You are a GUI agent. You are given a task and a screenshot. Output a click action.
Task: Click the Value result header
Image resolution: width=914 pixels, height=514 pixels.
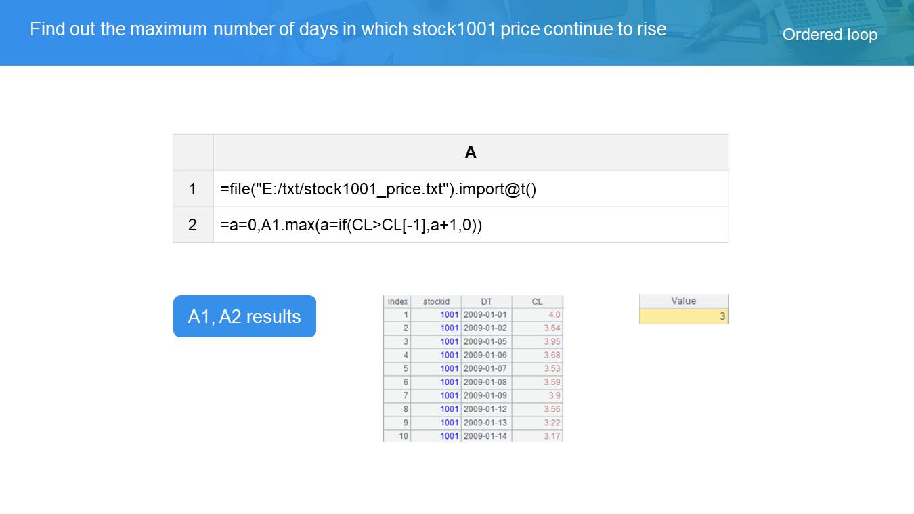click(x=683, y=301)
